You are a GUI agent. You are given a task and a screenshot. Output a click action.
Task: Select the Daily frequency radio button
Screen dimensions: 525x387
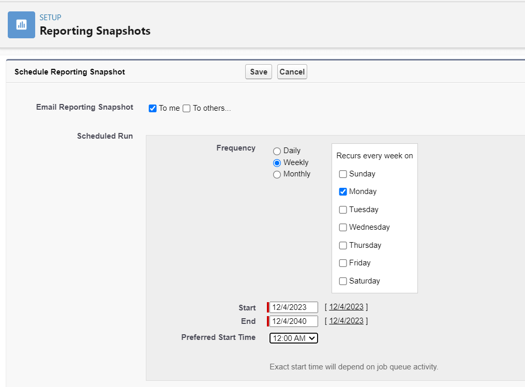277,151
